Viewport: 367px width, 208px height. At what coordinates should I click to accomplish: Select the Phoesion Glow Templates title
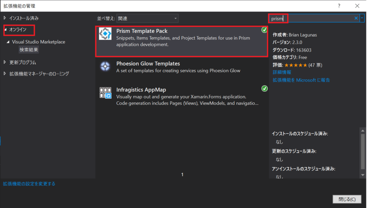pyautogui.click(x=148, y=64)
